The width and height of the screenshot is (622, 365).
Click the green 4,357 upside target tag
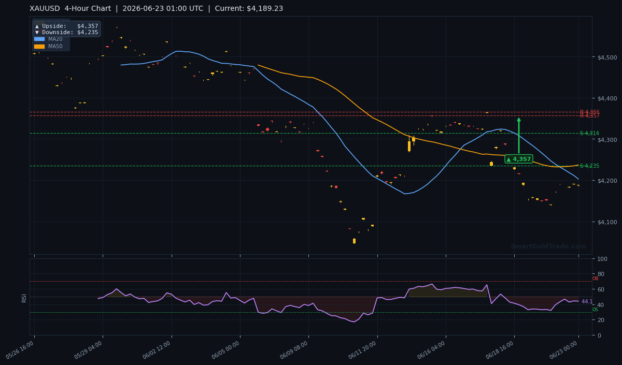click(519, 159)
